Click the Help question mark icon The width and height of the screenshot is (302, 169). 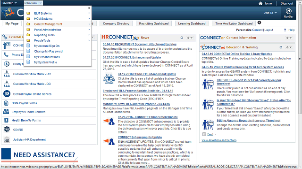pyautogui.click(x=285, y=30)
